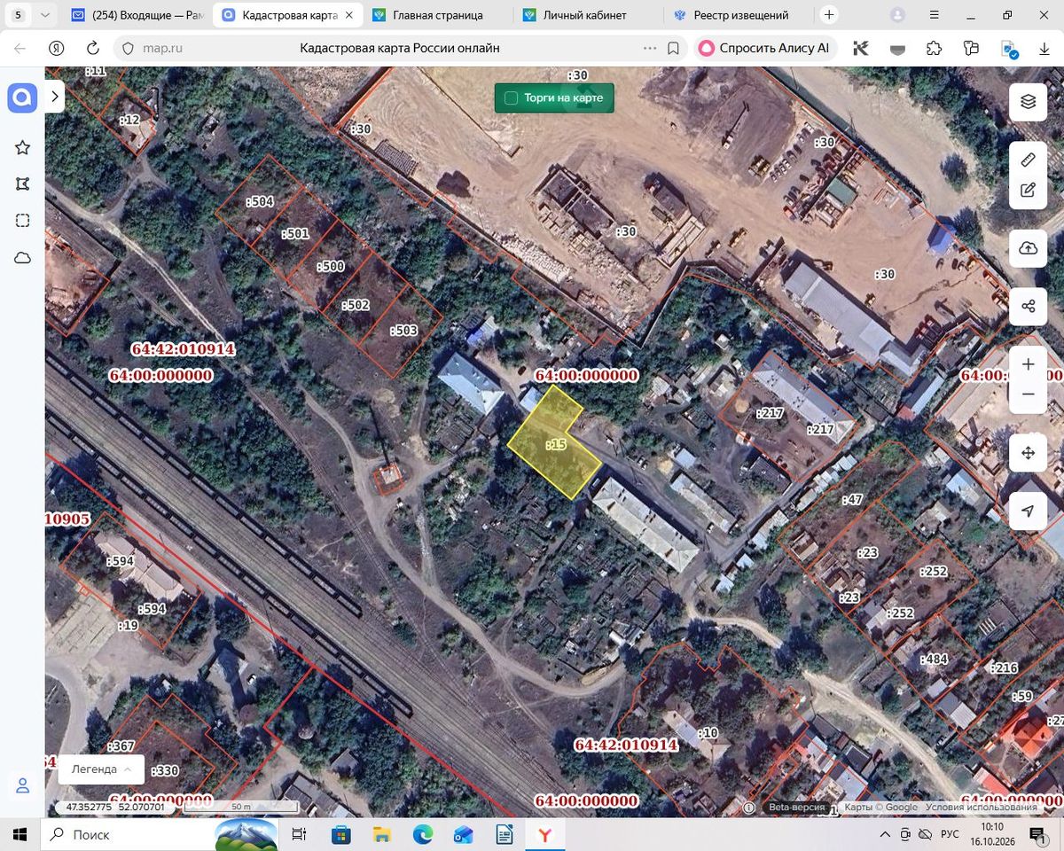Image resolution: width=1064 pixels, height=851 pixels.
Task: Open the tab list dropdown arrow
Action: [45, 15]
